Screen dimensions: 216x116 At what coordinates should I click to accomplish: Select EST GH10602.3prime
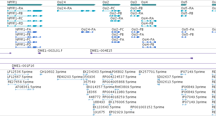(53, 72)
